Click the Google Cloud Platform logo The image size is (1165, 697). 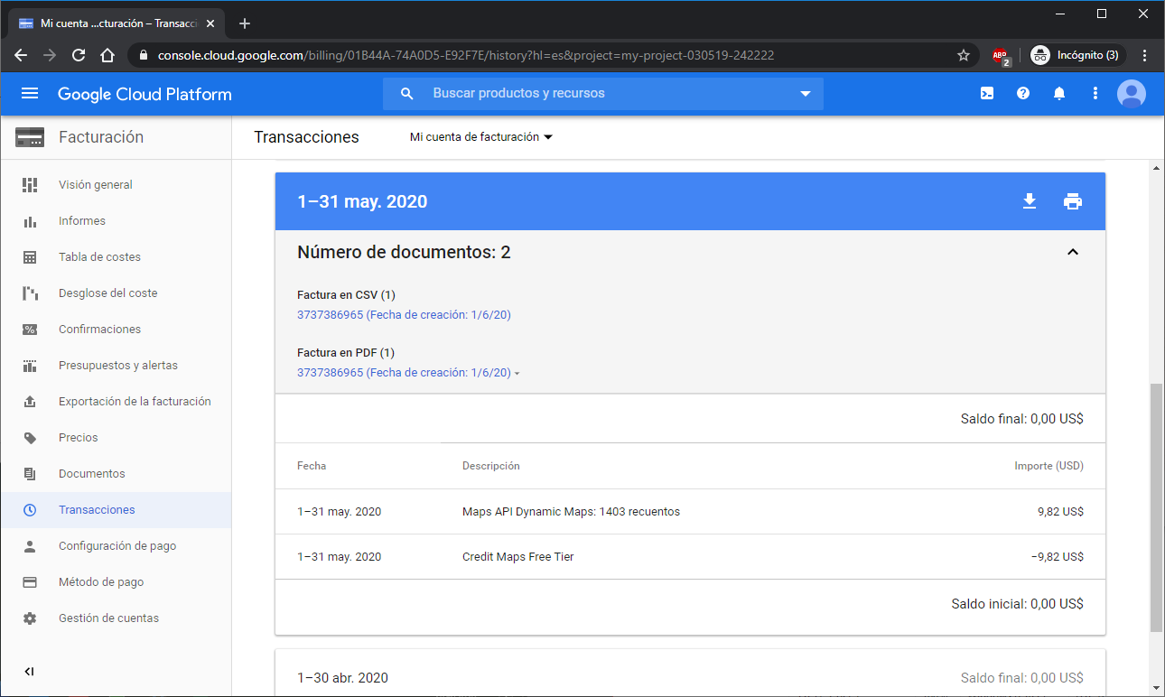(144, 94)
